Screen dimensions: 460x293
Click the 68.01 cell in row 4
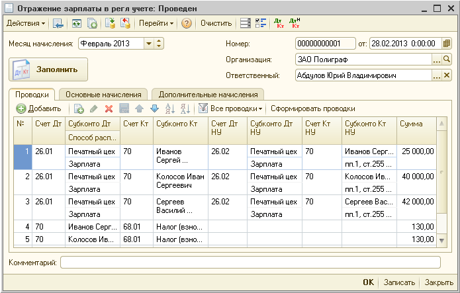[x=137, y=227]
